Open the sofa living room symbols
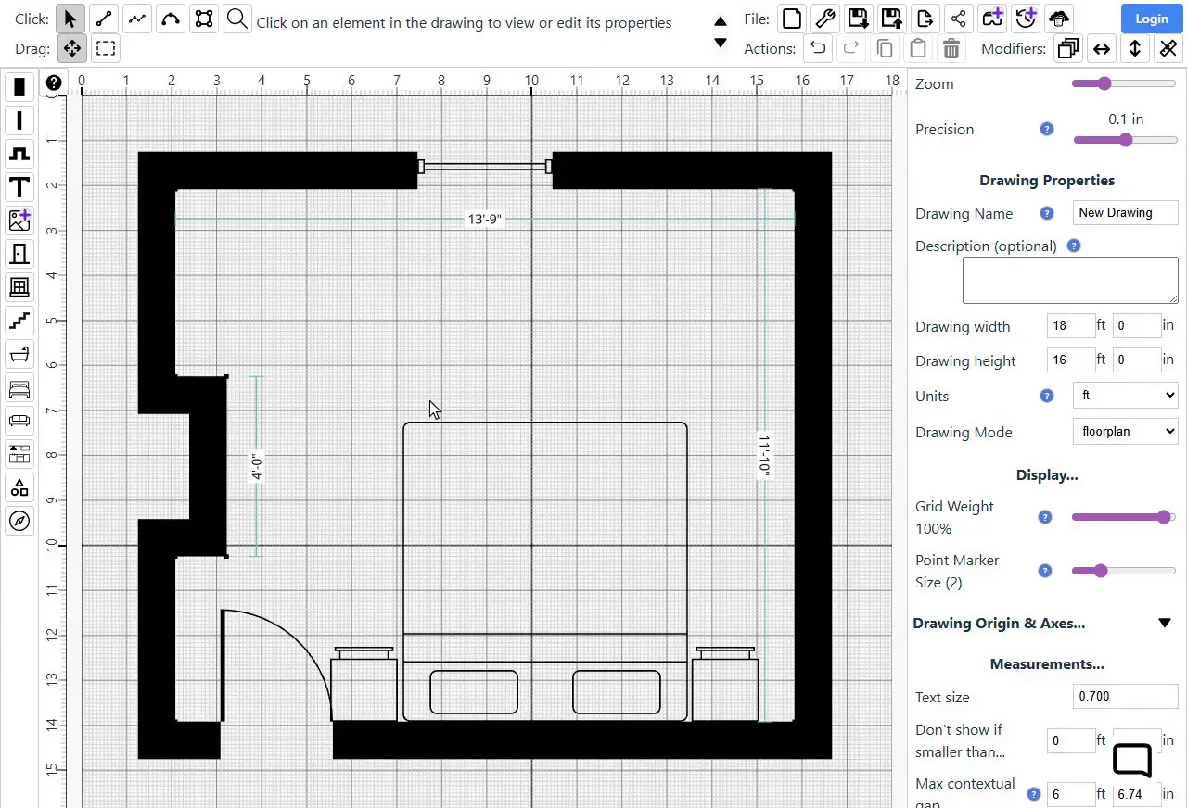 (19, 421)
